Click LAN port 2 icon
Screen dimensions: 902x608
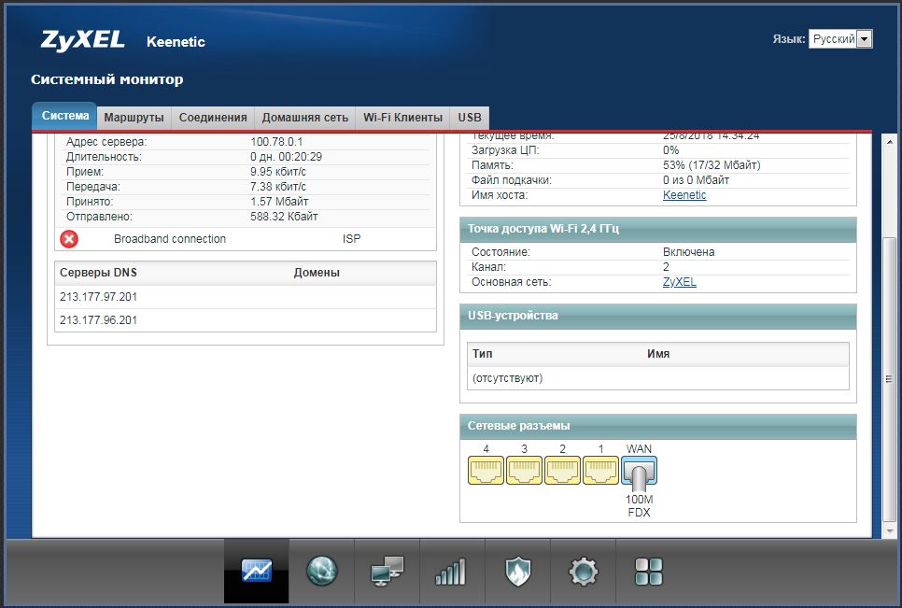pyautogui.click(x=563, y=471)
